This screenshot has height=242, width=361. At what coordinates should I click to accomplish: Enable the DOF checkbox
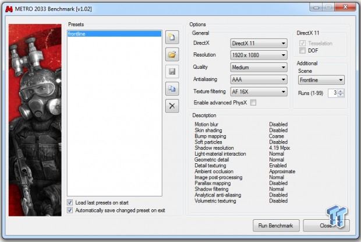click(303, 51)
